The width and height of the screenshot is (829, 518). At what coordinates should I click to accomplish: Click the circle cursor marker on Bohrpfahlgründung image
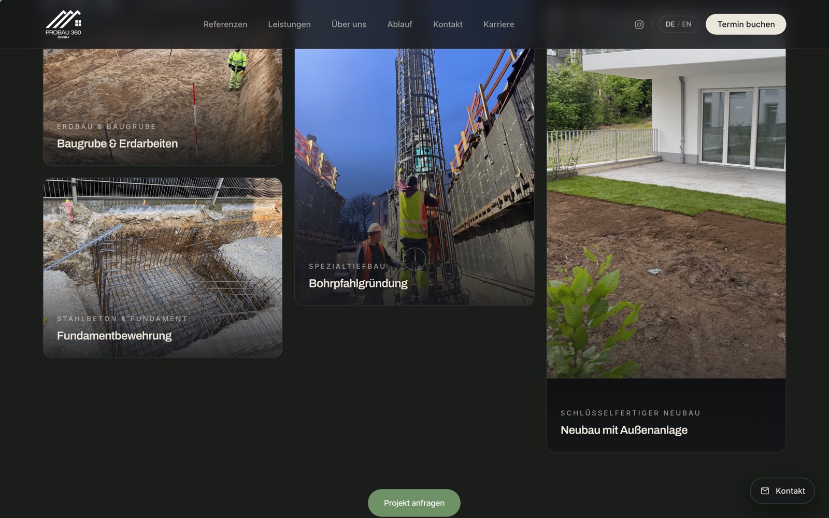click(414, 258)
